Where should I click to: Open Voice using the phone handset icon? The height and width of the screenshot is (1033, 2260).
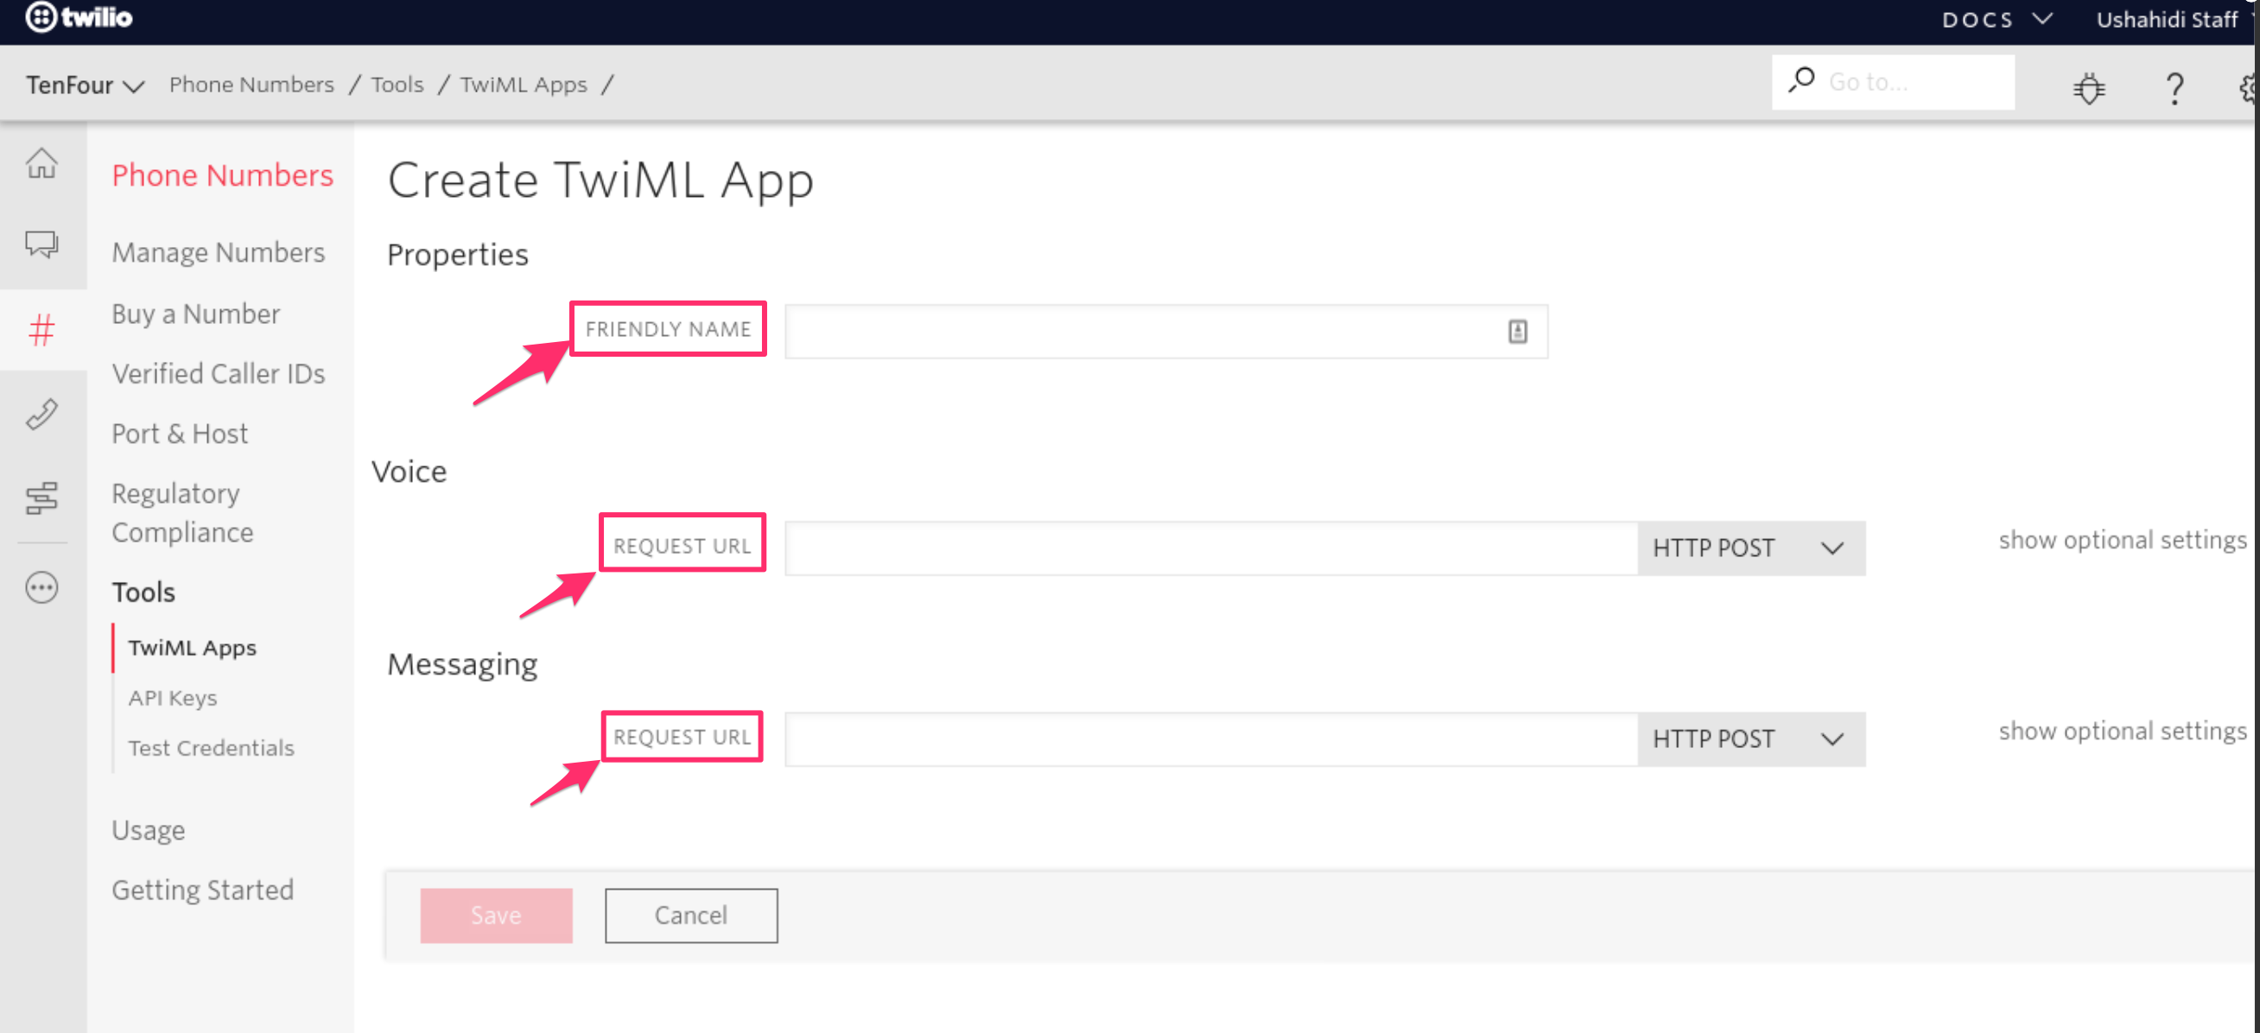pos(41,414)
